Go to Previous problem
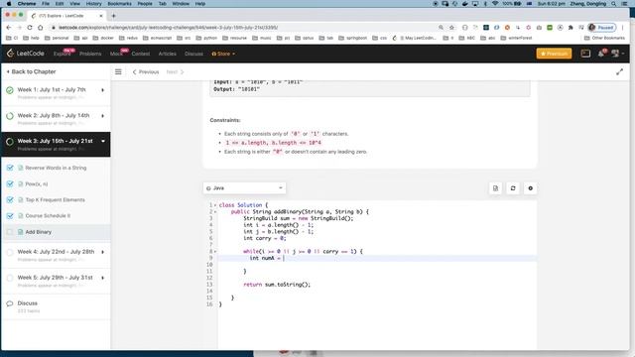The image size is (635, 357). (x=146, y=72)
